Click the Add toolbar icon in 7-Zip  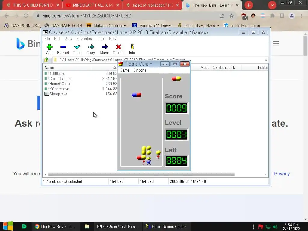click(49, 49)
